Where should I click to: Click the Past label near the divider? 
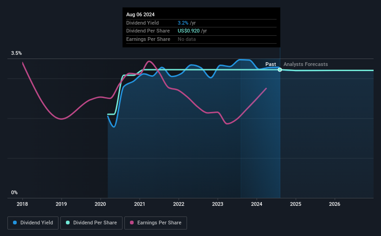(x=271, y=64)
